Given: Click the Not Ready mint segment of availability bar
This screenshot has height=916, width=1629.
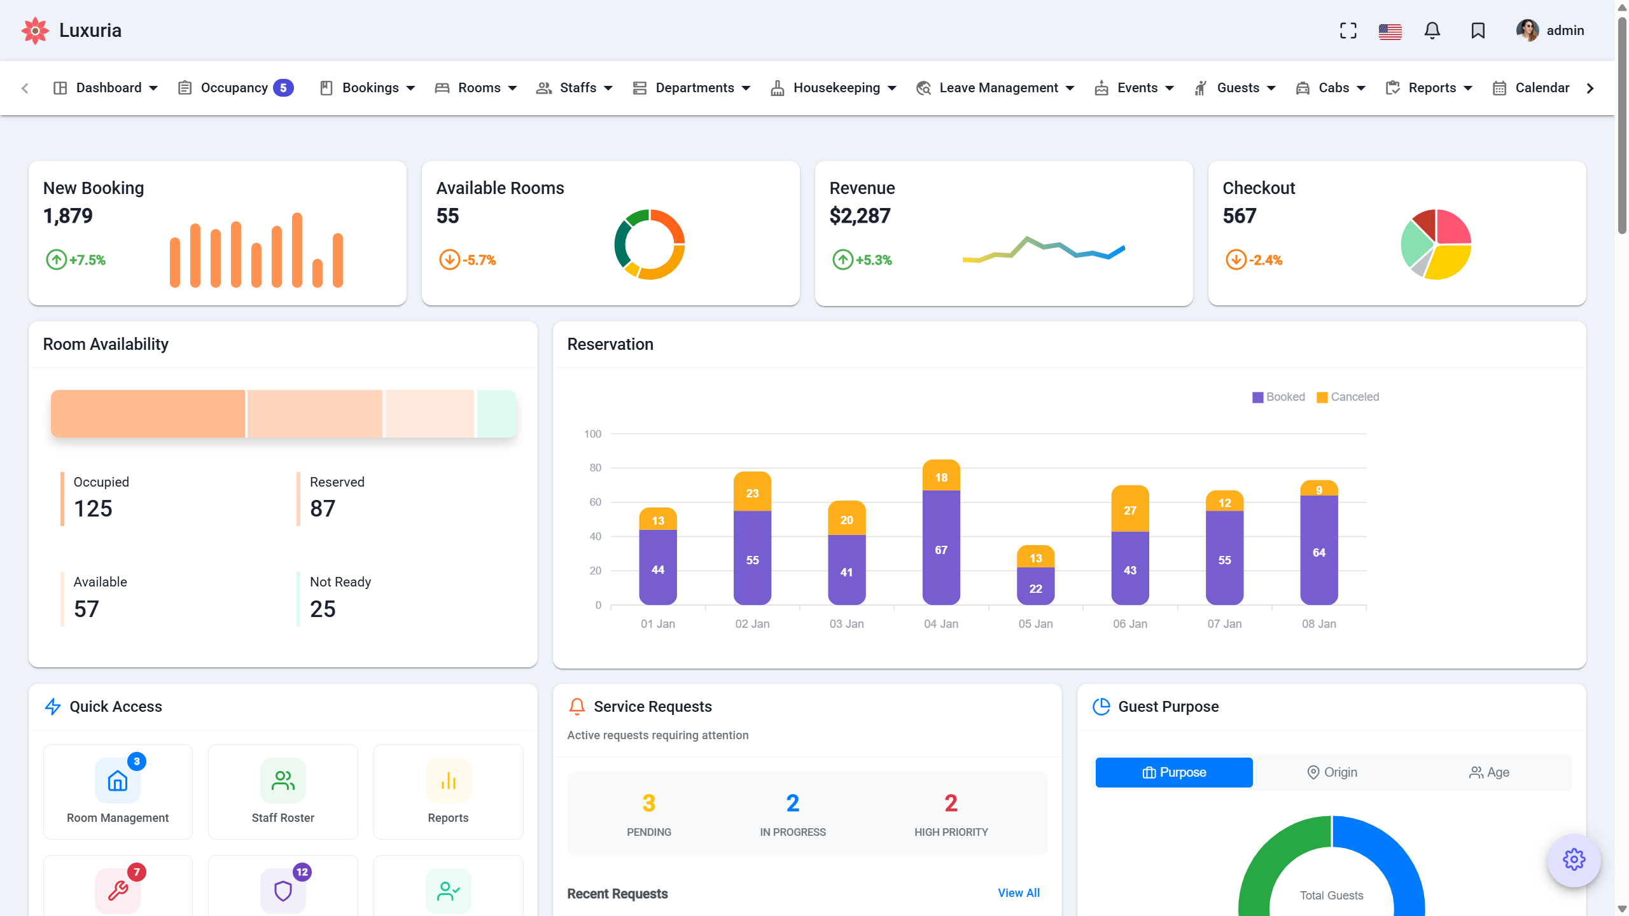Looking at the screenshot, I should [x=496, y=413].
